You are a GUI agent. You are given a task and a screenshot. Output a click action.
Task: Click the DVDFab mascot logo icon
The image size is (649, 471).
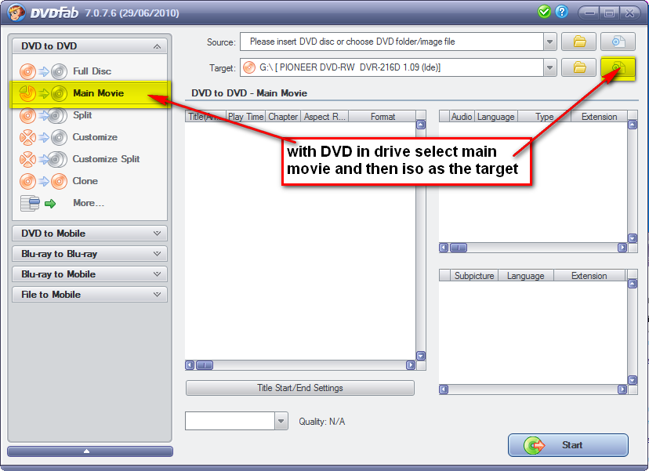(16, 13)
